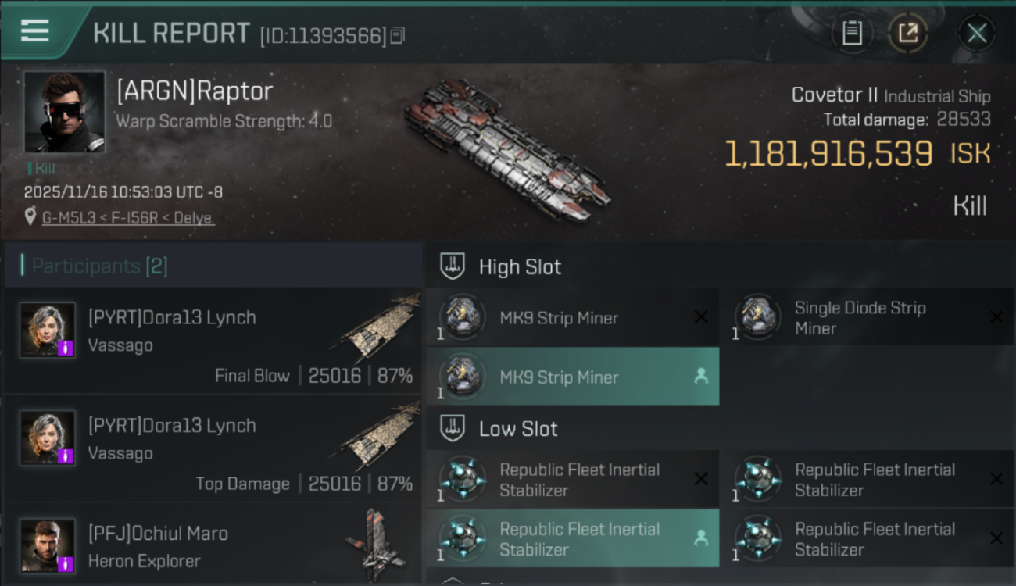Viewport: 1016px width, 586px height.
Task: Select the Single Diode Strip Miner
Action: click(860, 318)
